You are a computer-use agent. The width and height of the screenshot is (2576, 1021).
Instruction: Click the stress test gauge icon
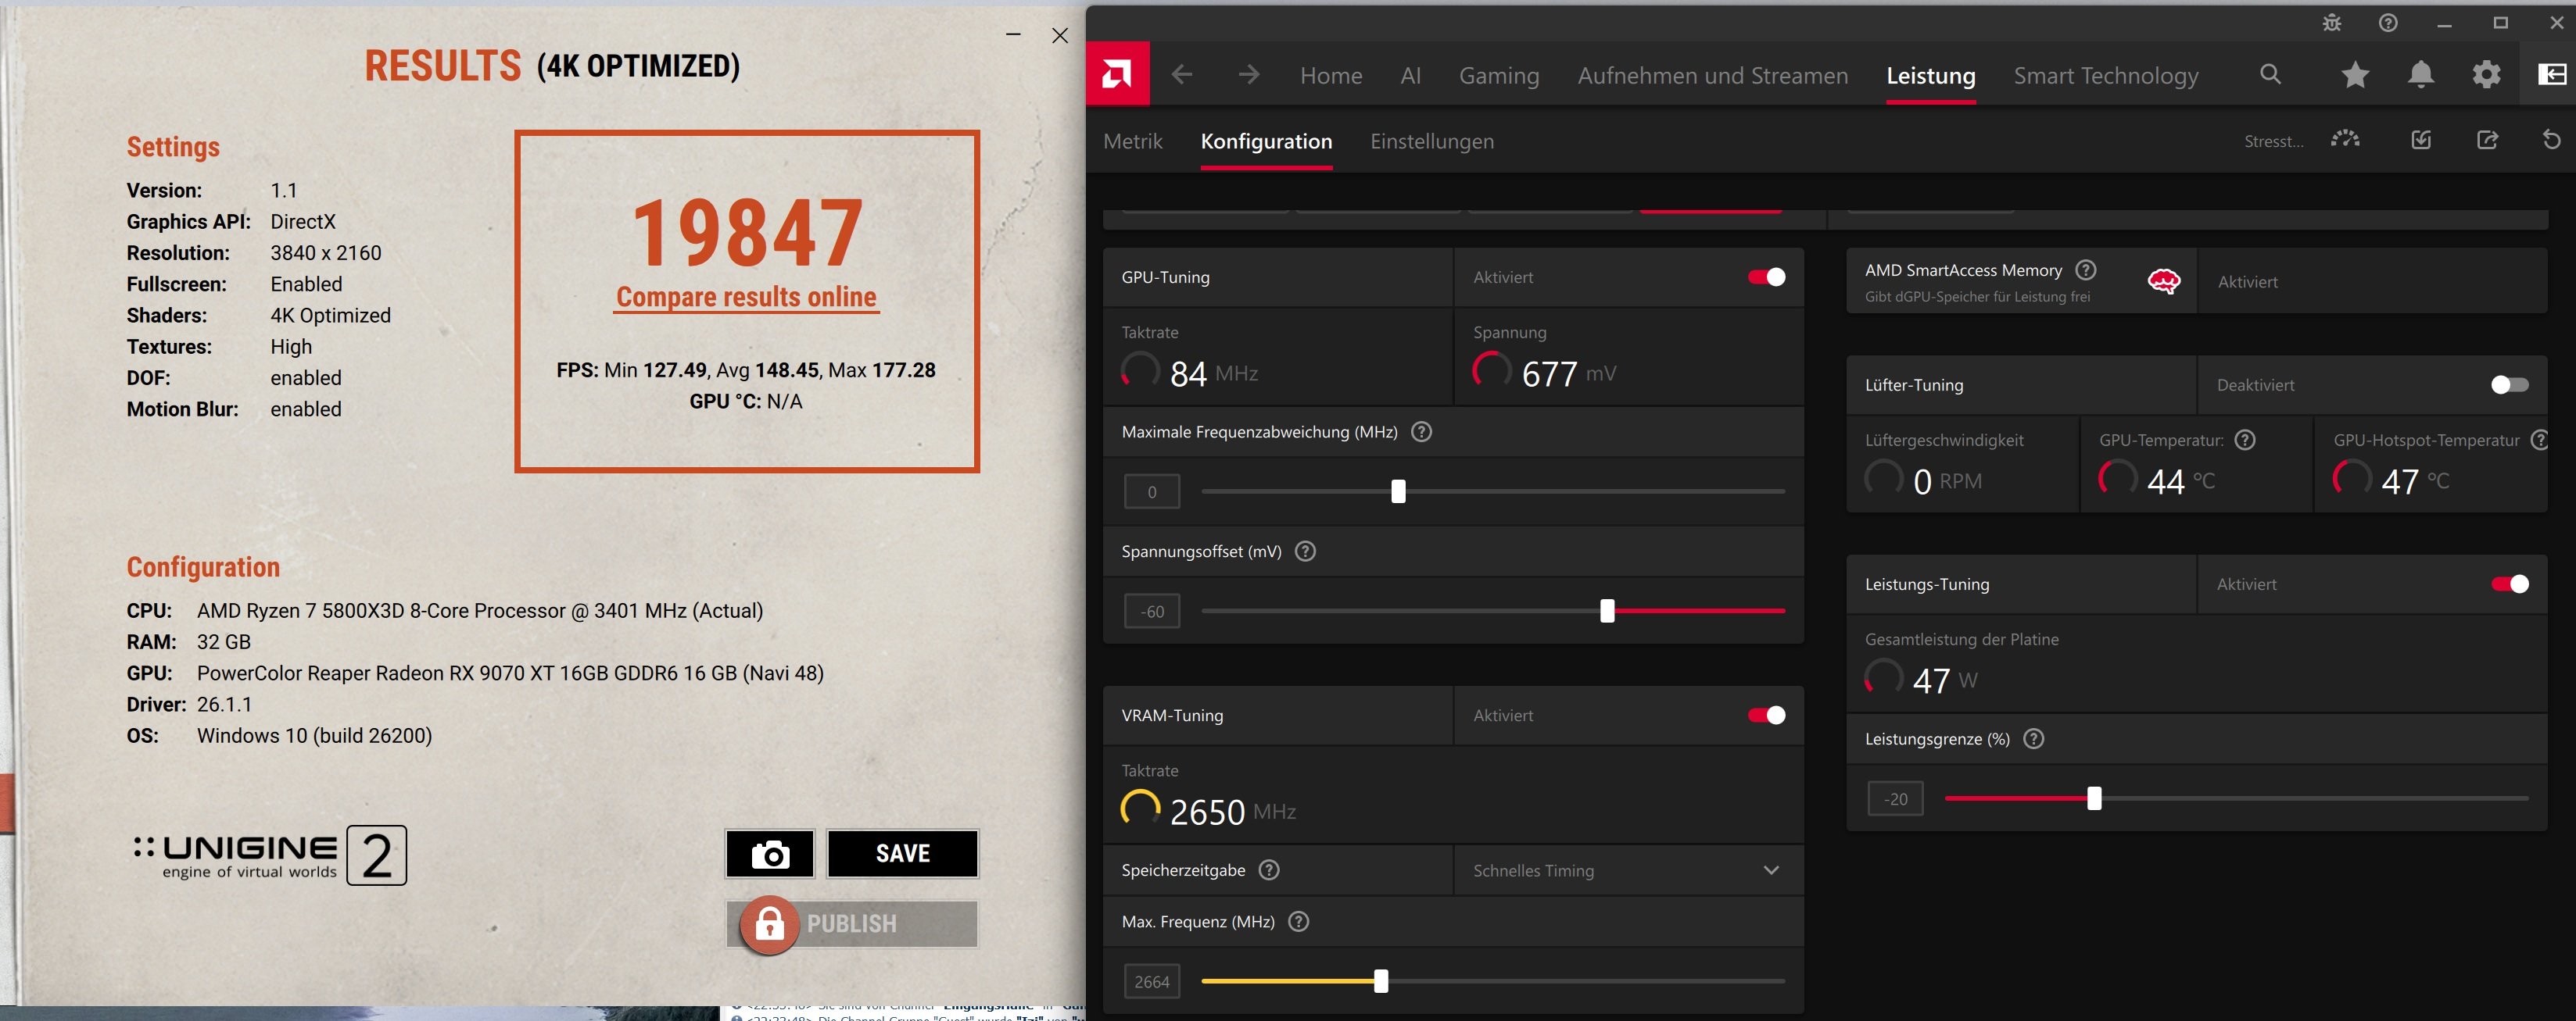coord(2345,140)
